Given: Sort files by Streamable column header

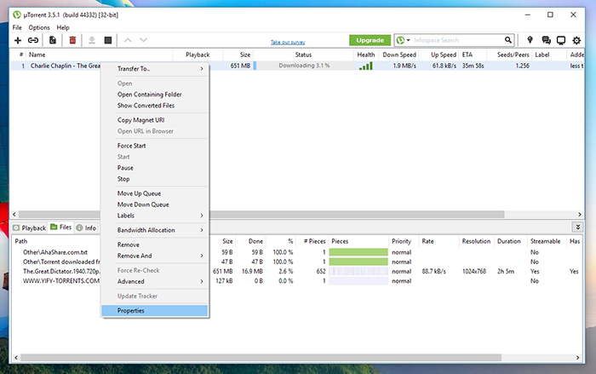Looking at the screenshot, I should [x=546, y=241].
